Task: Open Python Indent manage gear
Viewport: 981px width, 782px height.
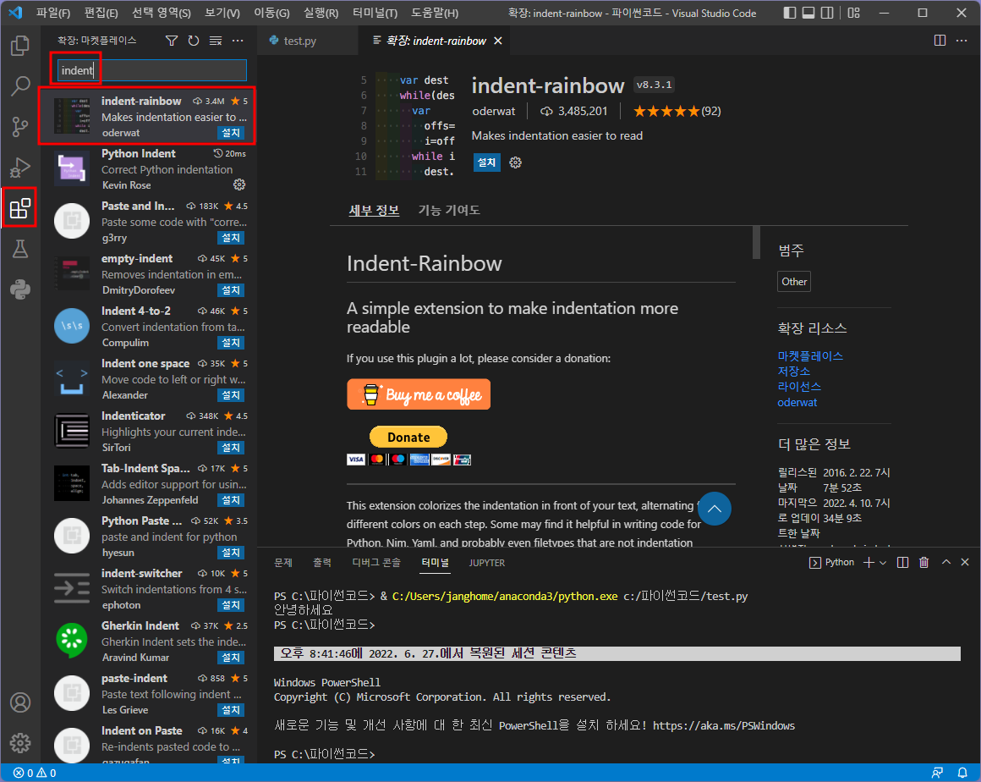Action: (239, 184)
